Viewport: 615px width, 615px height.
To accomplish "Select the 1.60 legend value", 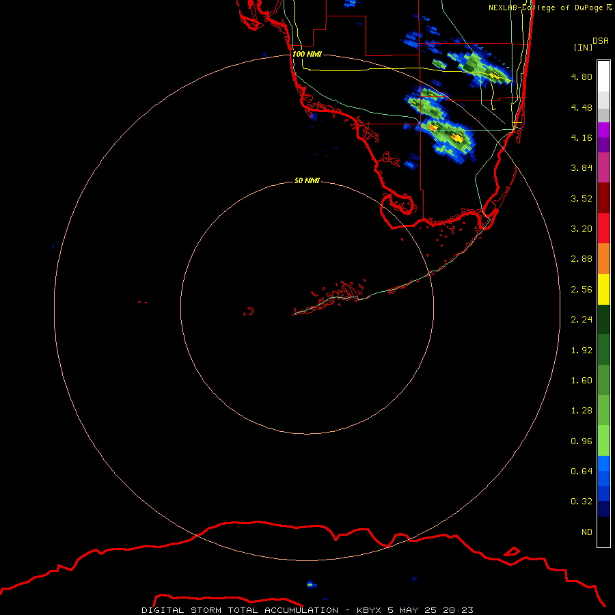I will 582,381.
